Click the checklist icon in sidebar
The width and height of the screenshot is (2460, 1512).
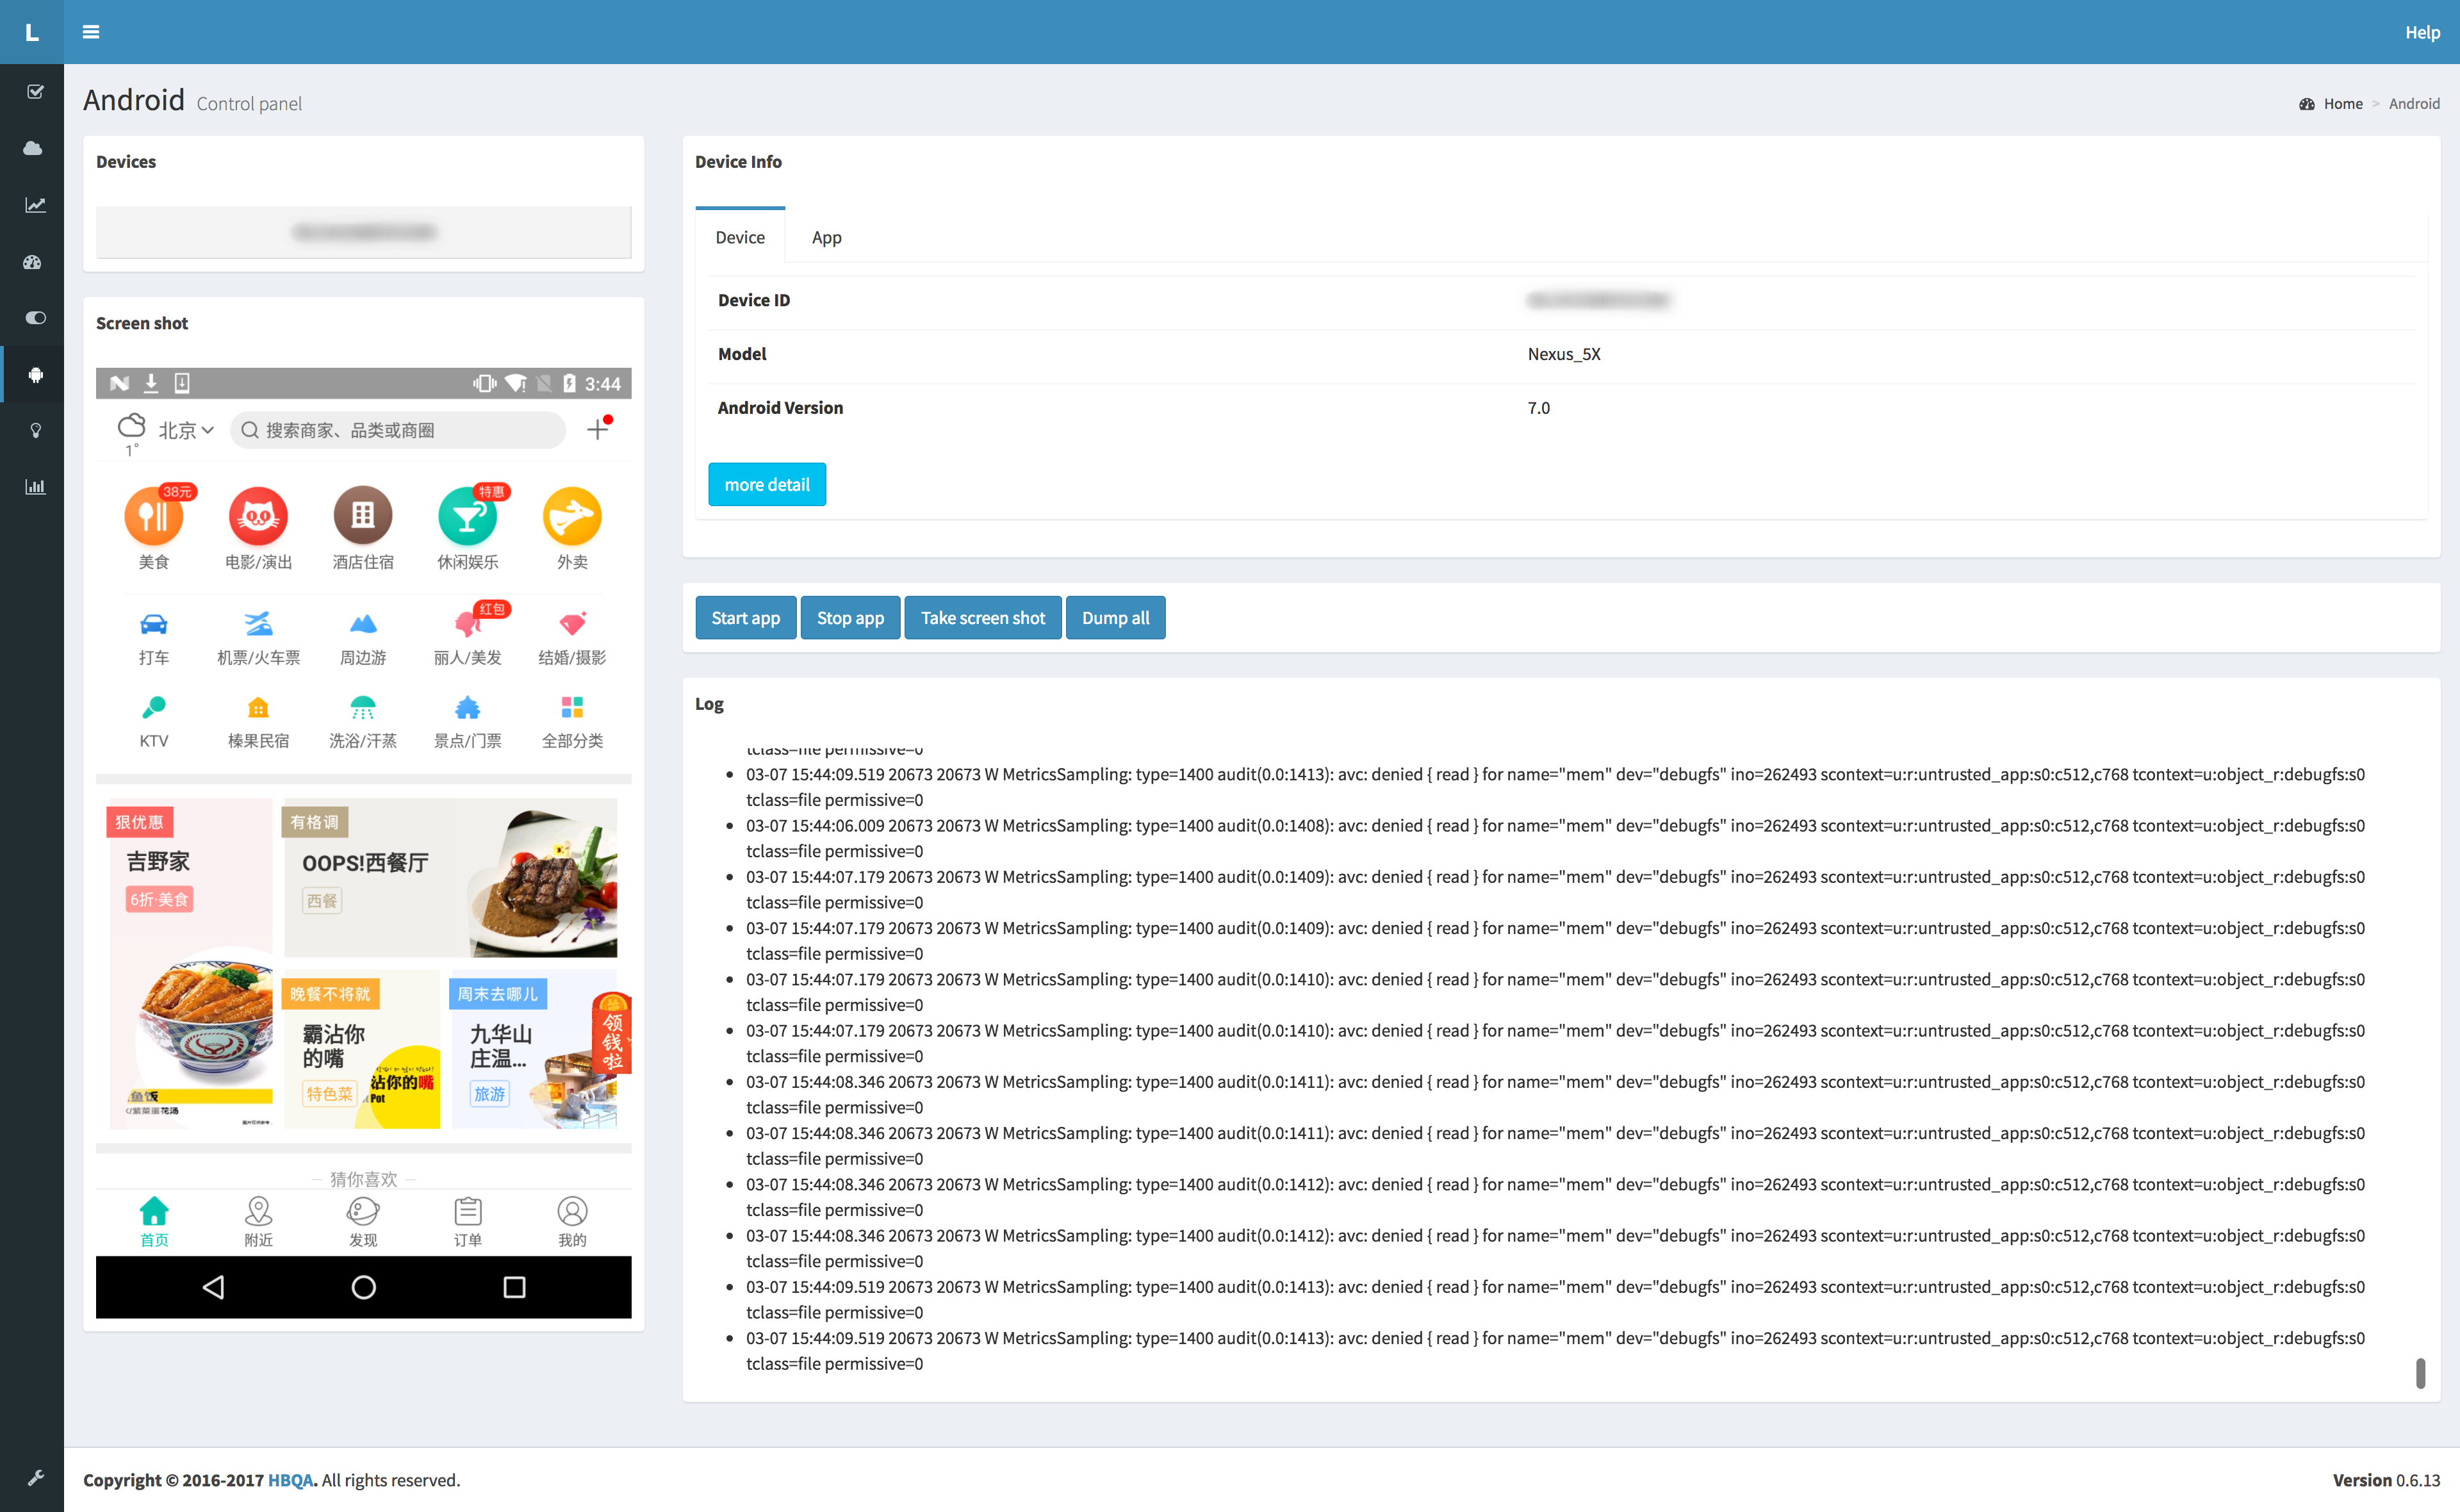(x=35, y=92)
